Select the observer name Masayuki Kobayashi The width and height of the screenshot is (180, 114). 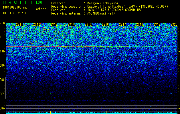click(103, 3)
